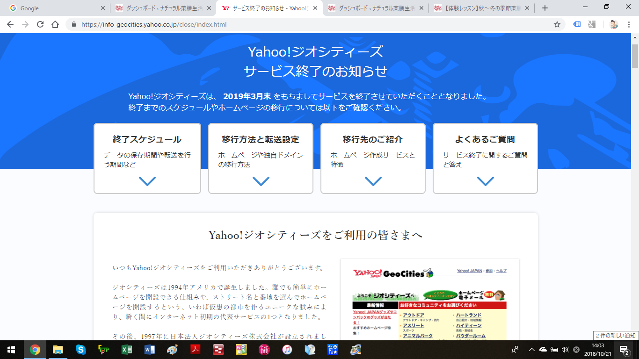
Task: Check the battery power tray icon
Action: coord(554,350)
